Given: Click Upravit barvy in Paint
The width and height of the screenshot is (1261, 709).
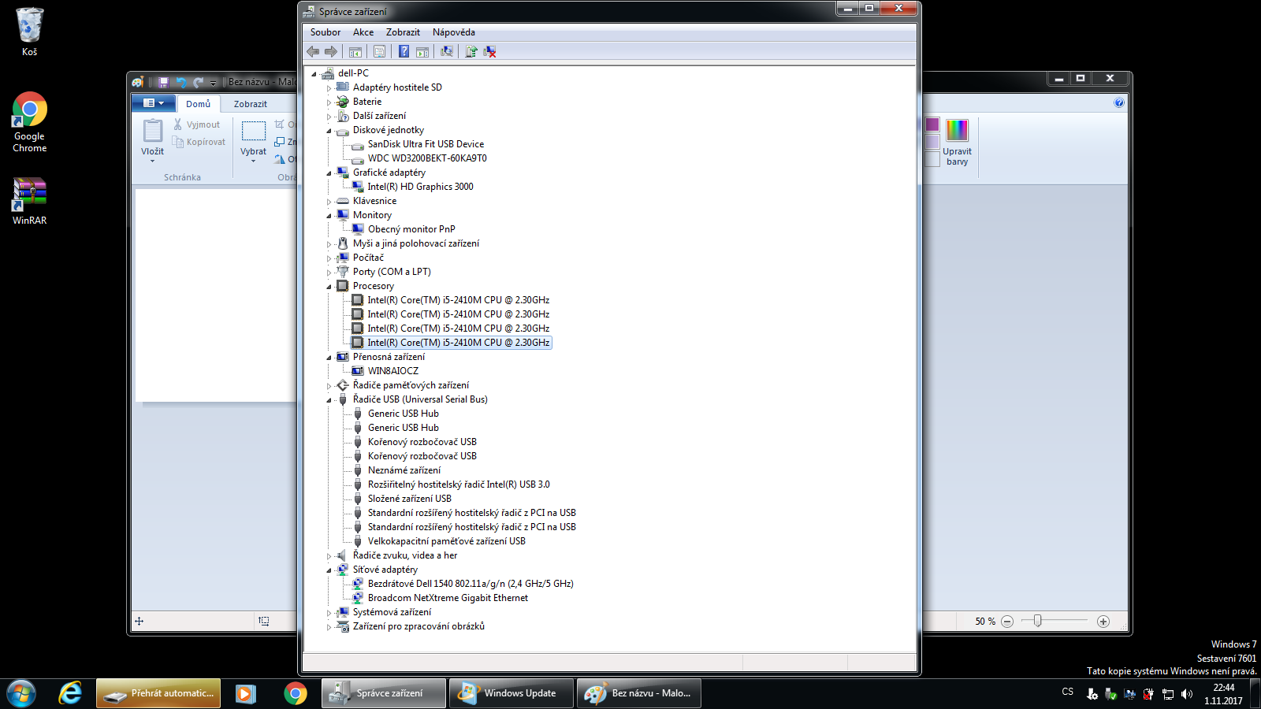Looking at the screenshot, I should click(x=957, y=142).
